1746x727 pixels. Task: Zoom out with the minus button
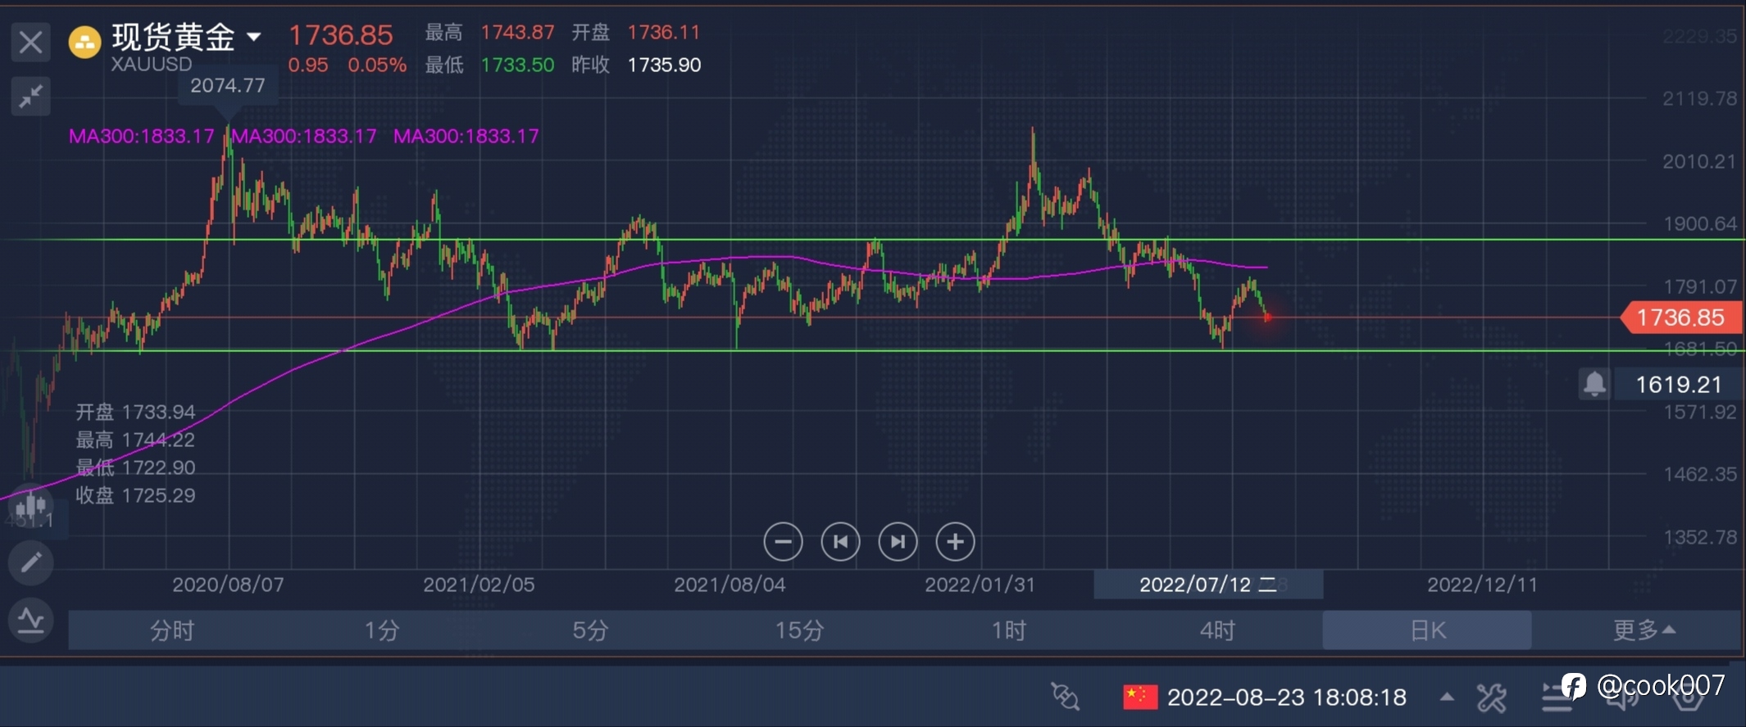(783, 541)
